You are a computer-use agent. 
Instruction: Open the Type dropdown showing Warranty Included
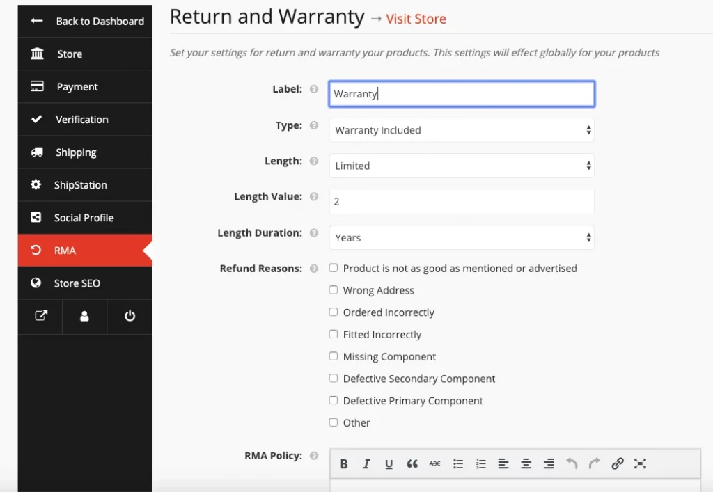462,130
